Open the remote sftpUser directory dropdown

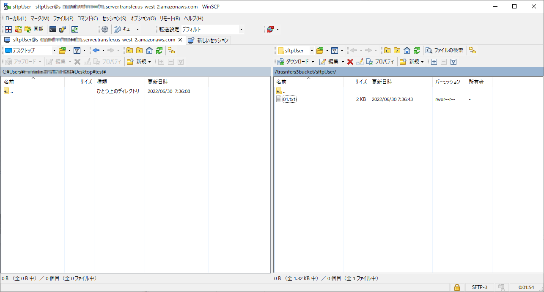tap(312, 50)
